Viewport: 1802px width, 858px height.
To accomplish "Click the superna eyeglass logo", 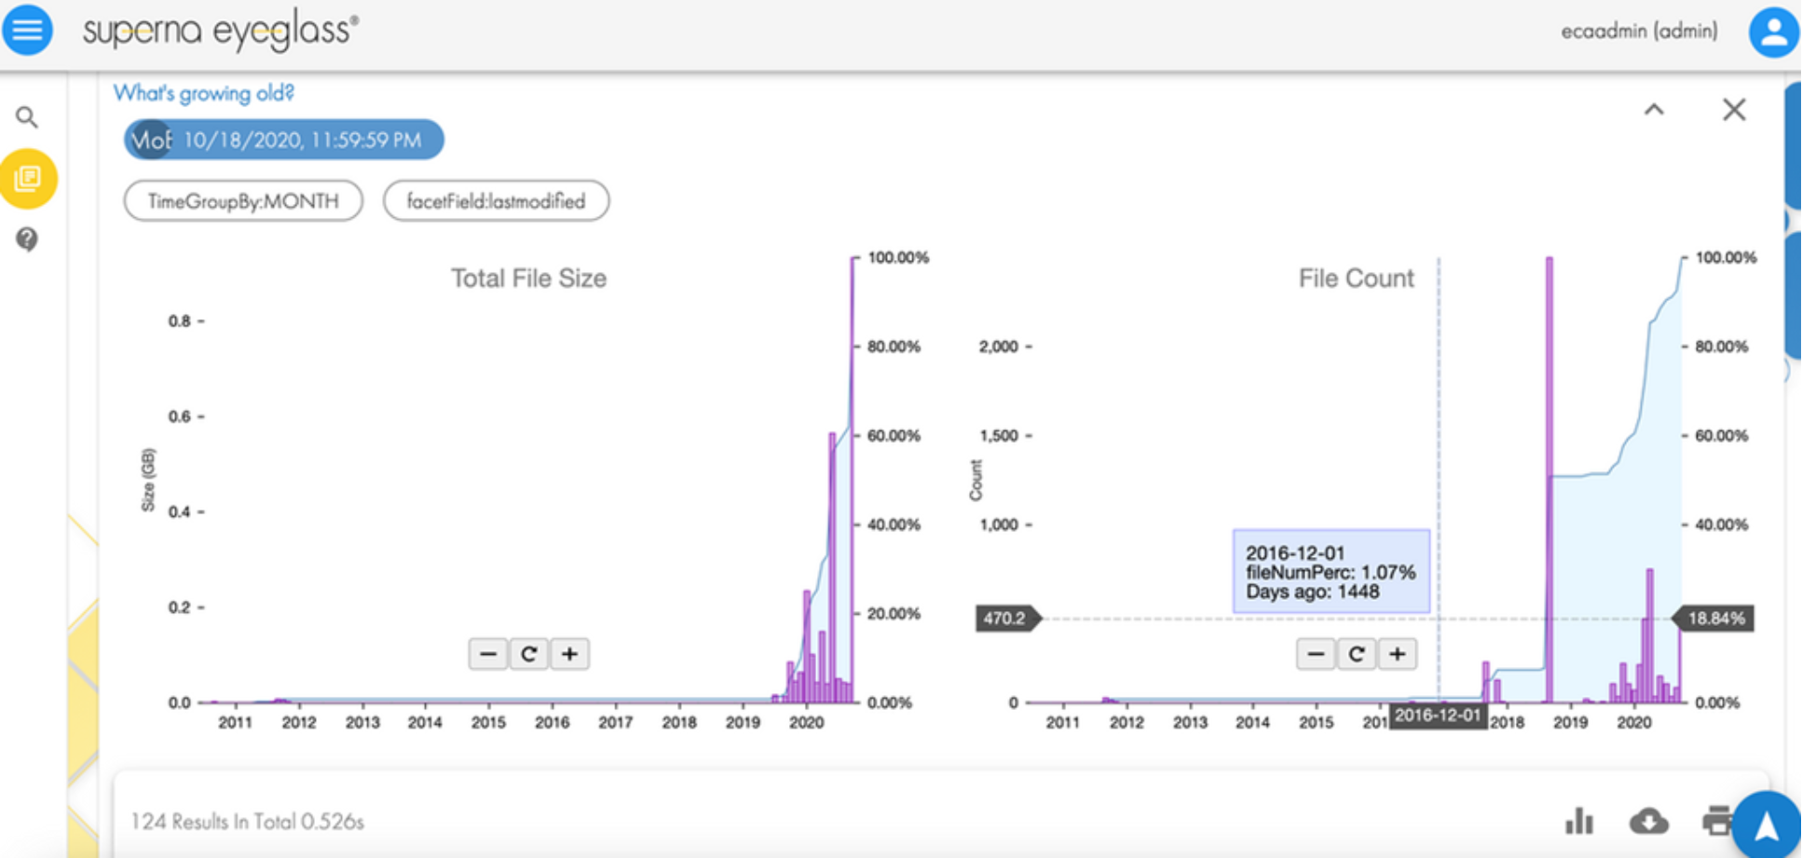I will pyautogui.click(x=220, y=30).
